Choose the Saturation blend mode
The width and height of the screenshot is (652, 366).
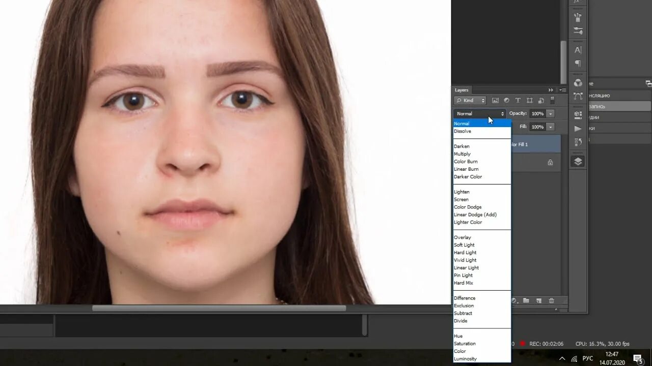click(x=482, y=344)
